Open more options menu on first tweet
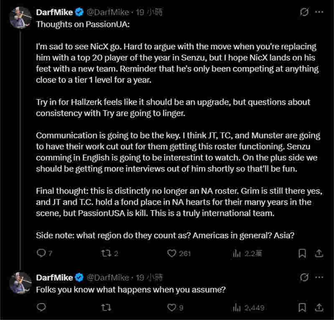334x320 pixels. (x=319, y=12)
